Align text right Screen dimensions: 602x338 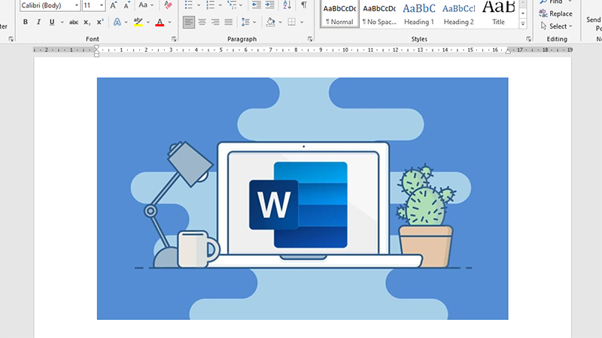[x=215, y=22]
